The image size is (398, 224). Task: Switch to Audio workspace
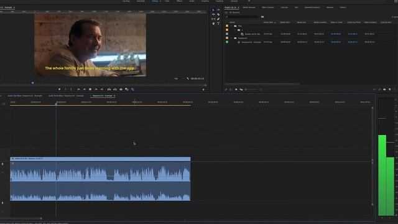tap(192, 1)
